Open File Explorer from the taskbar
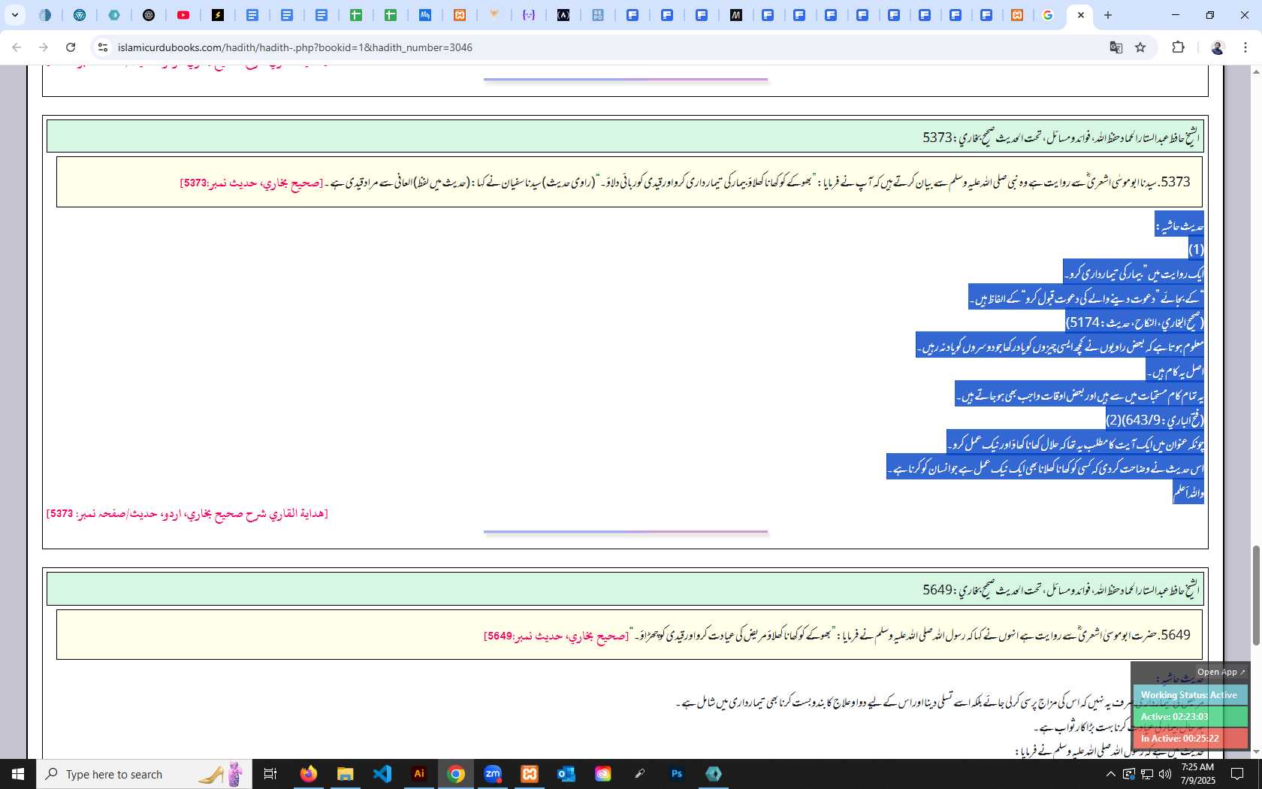The height and width of the screenshot is (789, 1262). pyautogui.click(x=345, y=774)
